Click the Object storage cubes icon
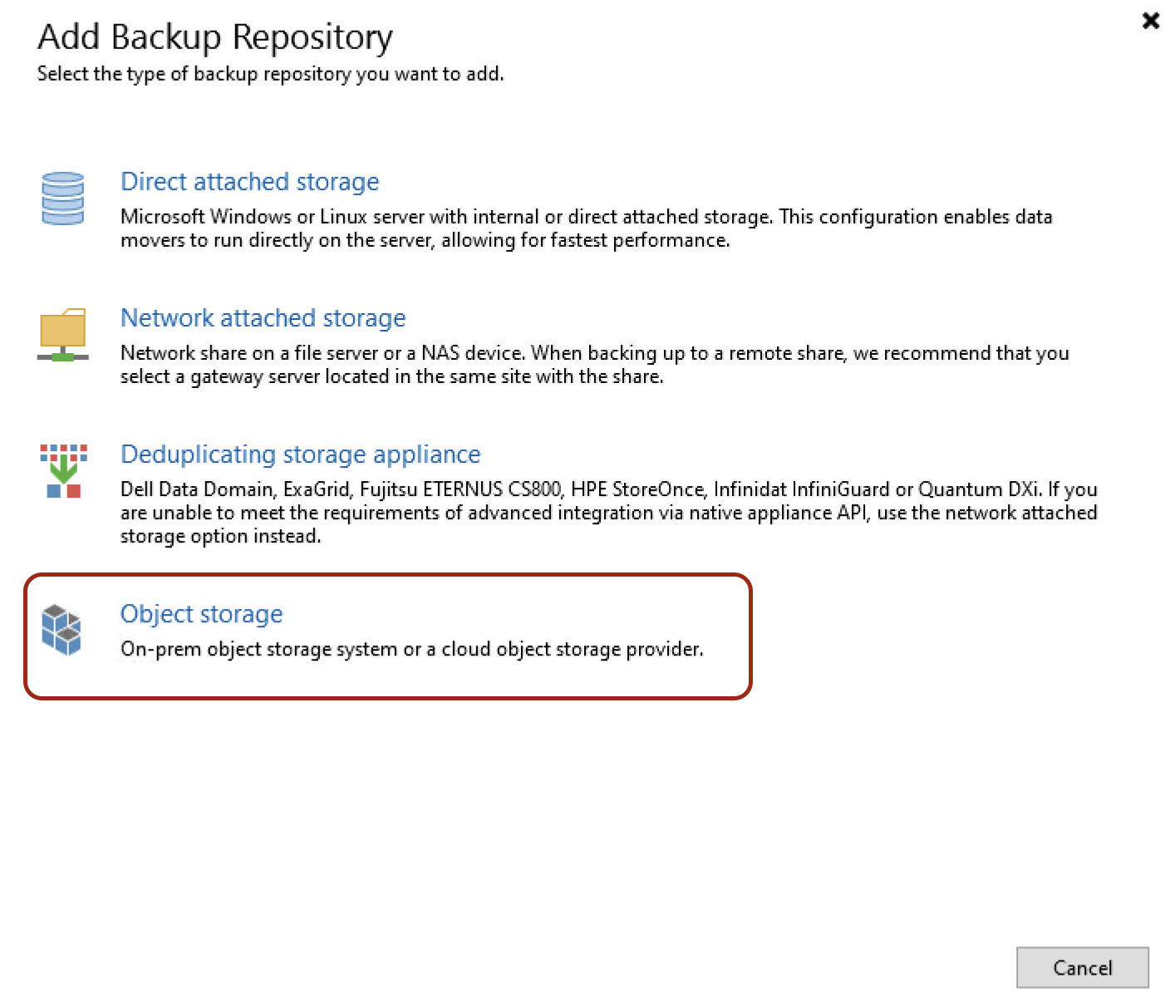The height and width of the screenshot is (1007, 1175). pyautogui.click(x=62, y=630)
